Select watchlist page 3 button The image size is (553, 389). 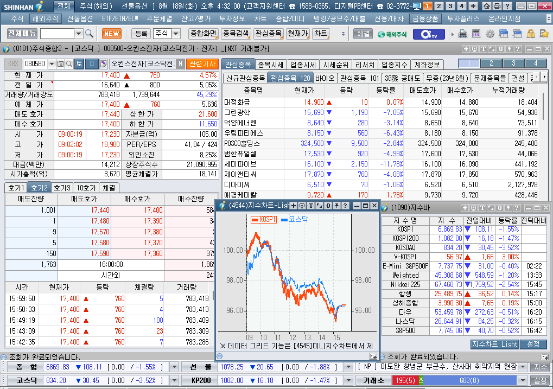(513, 63)
